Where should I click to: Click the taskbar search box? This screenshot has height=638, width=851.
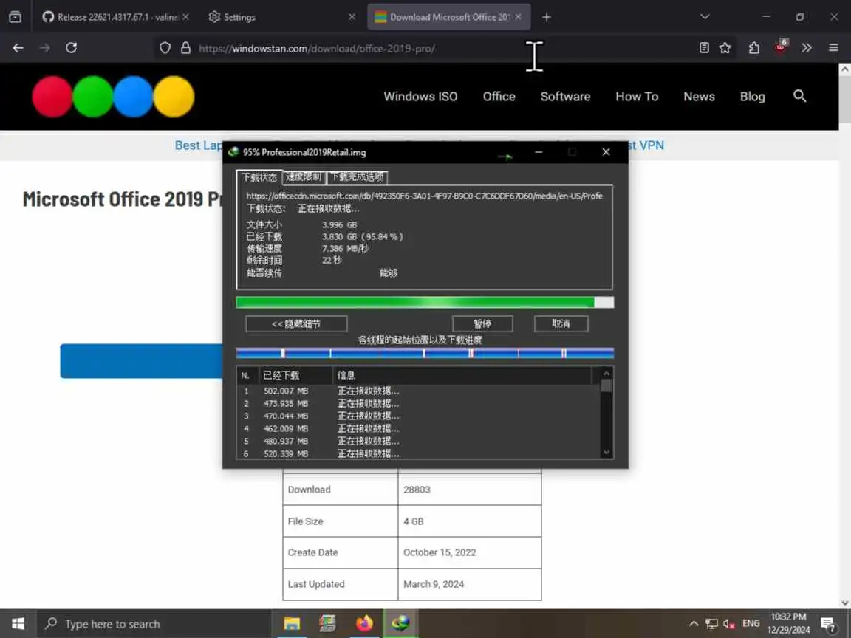[154, 624]
